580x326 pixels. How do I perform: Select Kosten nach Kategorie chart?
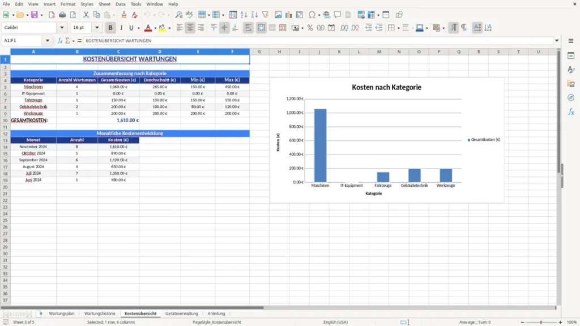pos(387,140)
